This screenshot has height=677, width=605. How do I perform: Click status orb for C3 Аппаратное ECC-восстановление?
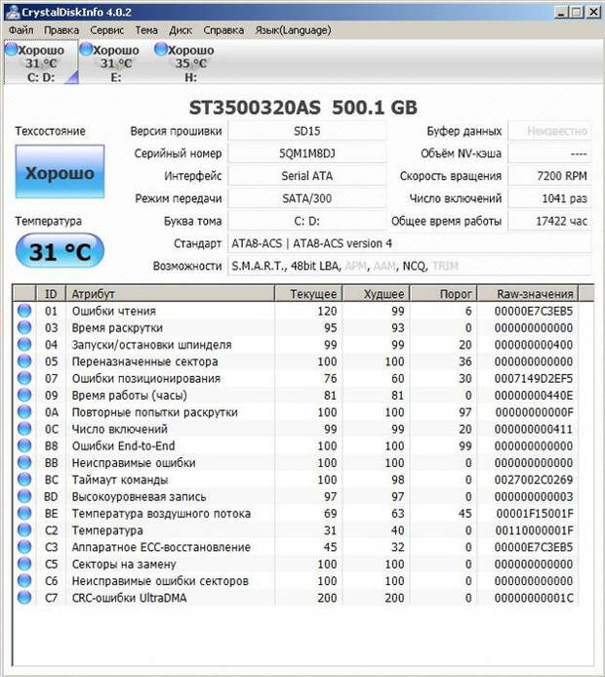(x=24, y=547)
